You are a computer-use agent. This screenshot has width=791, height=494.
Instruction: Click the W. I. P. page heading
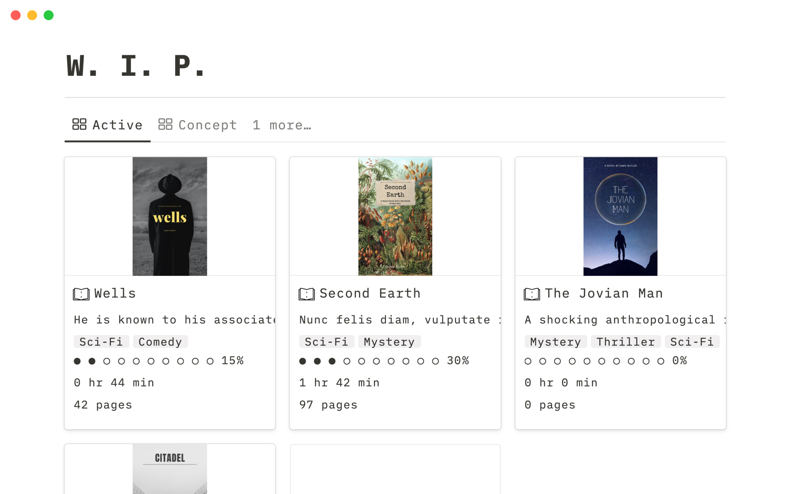tap(136, 66)
